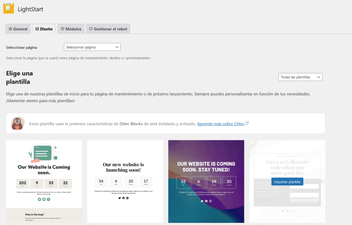Switch to the General tab
This screenshot has width=352, height=225.
(x=18, y=29)
